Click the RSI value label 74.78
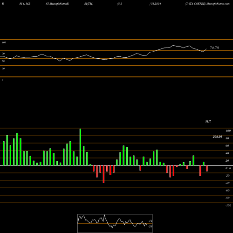233x233 pixels. [x=214, y=48]
